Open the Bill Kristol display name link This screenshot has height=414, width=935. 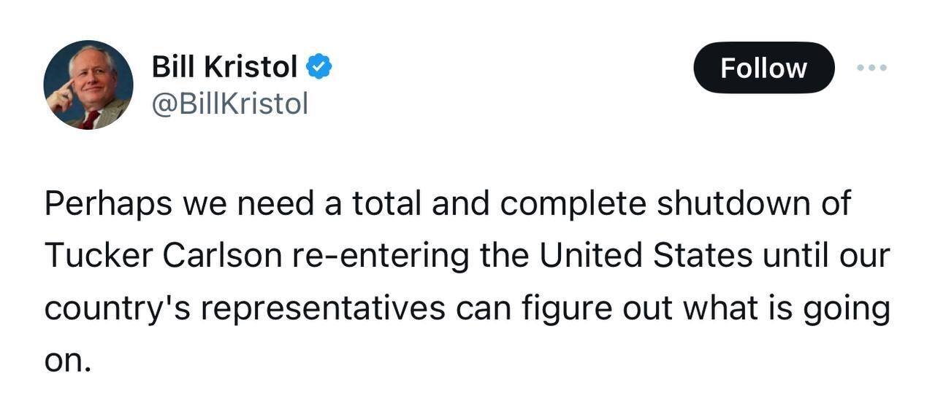(x=224, y=68)
